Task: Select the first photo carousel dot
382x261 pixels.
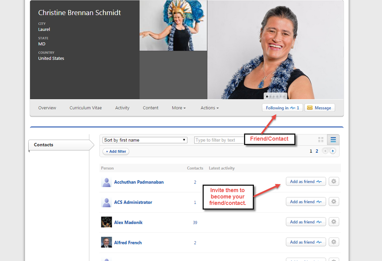Action: click(x=267, y=97)
